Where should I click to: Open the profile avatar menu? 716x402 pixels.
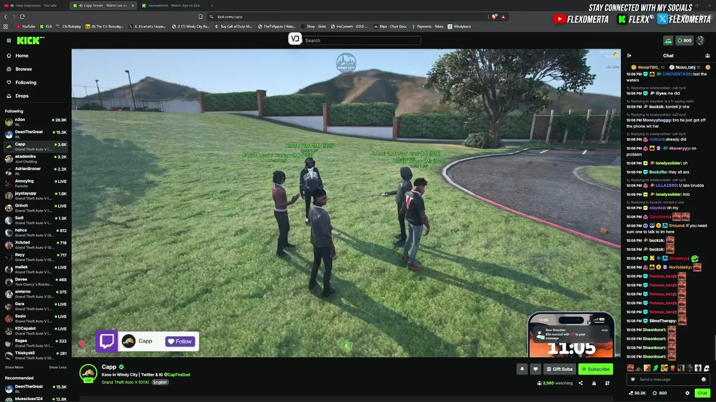point(700,40)
